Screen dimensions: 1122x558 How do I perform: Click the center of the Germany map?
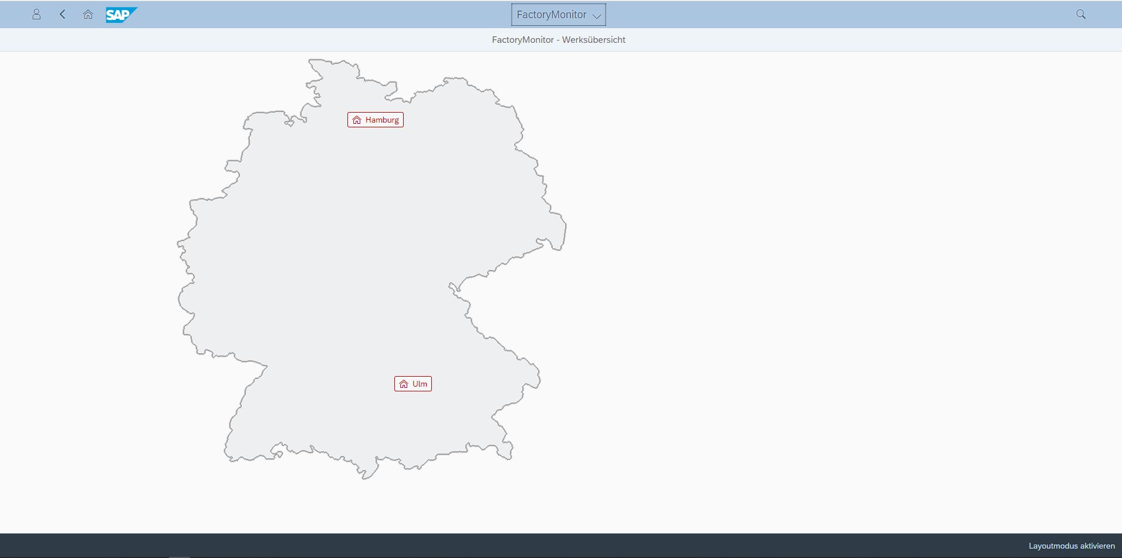(364, 258)
